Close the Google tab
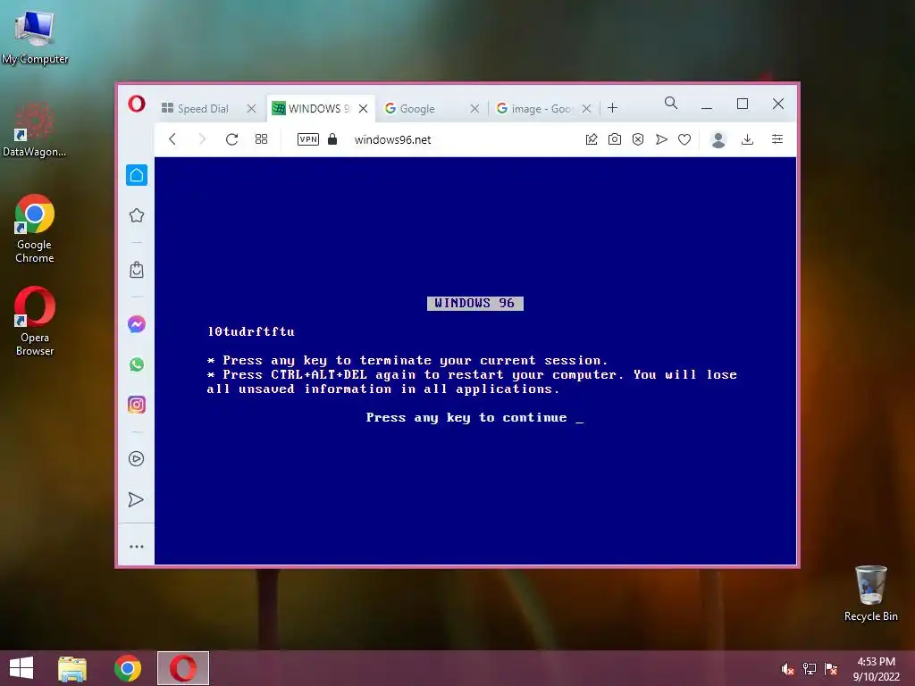Image resolution: width=915 pixels, height=686 pixels. click(474, 108)
